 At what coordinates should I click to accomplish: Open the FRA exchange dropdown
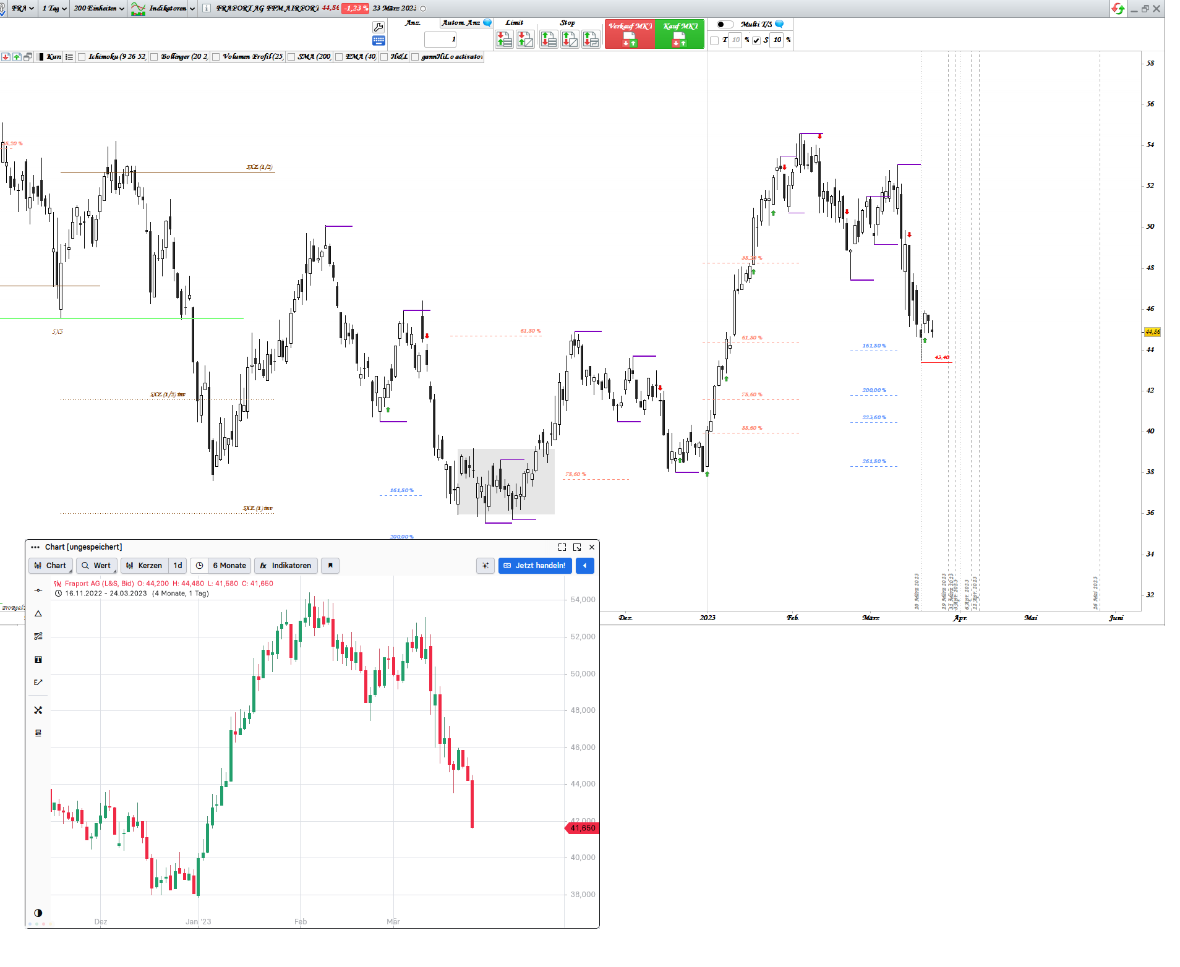coord(22,9)
